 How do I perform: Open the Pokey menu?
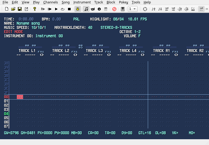click(124, 2)
